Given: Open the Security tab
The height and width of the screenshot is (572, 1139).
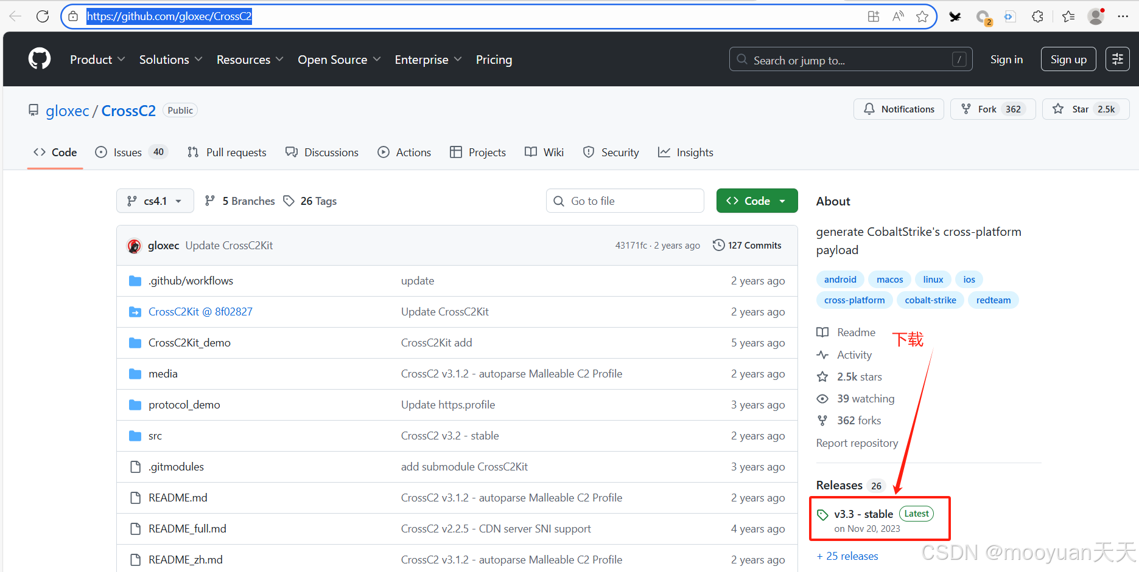Looking at the screenshot, I should pos(611,152).
